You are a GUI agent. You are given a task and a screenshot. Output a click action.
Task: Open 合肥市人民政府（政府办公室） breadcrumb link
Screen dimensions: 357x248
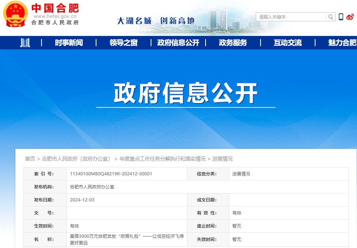point(76,159)
